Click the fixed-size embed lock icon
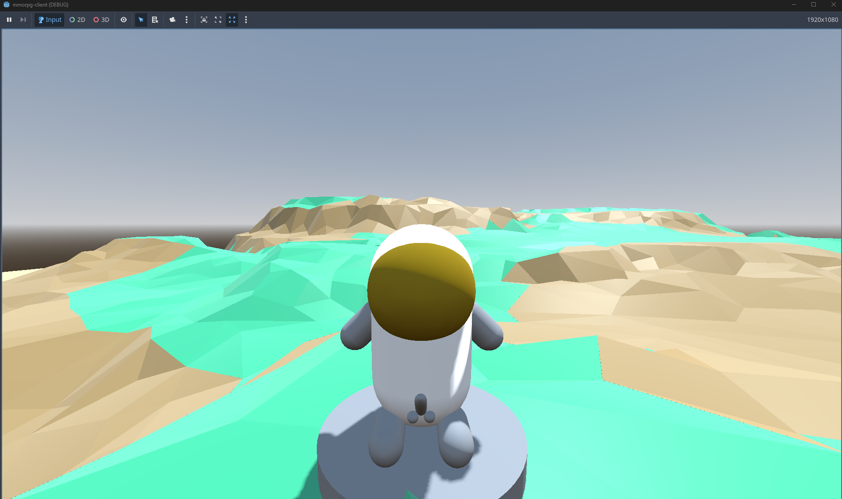The image size is (842, 499). tap(204, 20)
